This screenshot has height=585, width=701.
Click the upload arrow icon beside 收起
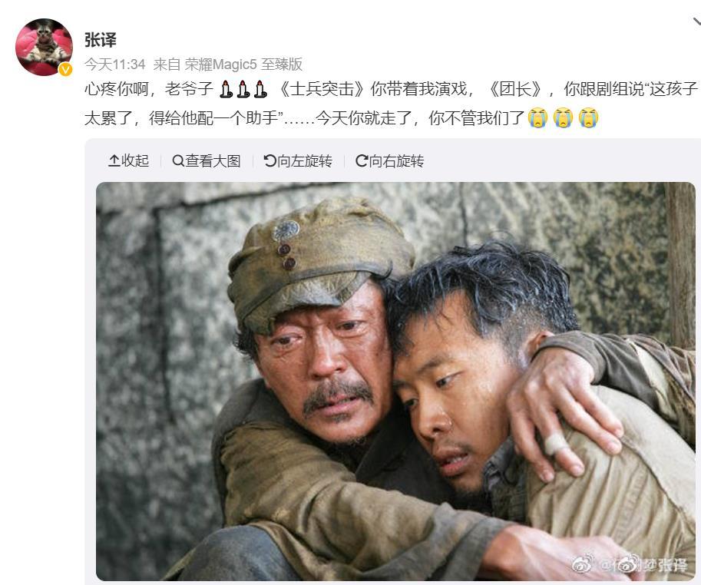coord(114,160)
